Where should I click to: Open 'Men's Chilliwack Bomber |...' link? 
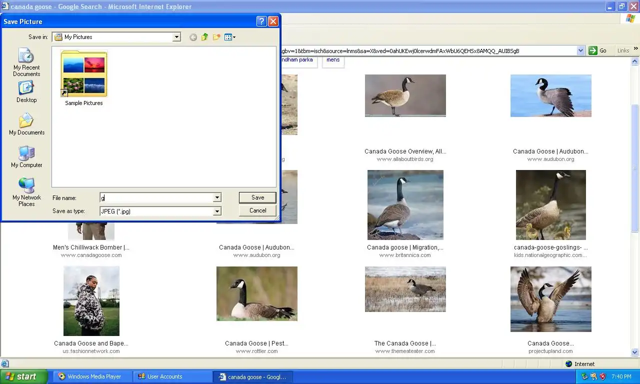(x=91, y=247)
